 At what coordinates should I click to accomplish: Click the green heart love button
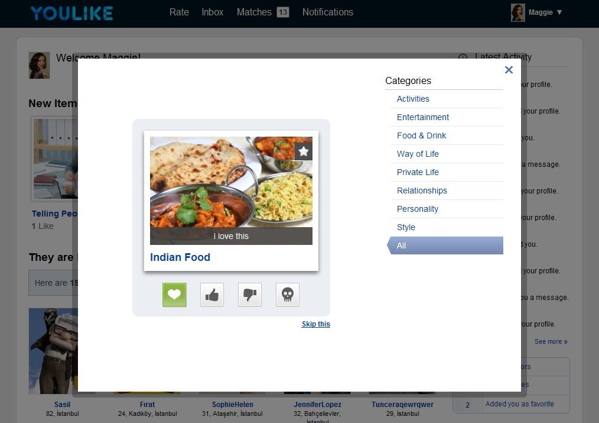[174, 295]
